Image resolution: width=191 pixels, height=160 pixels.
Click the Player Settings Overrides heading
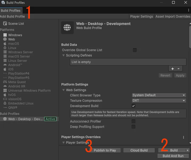point(81,137)
